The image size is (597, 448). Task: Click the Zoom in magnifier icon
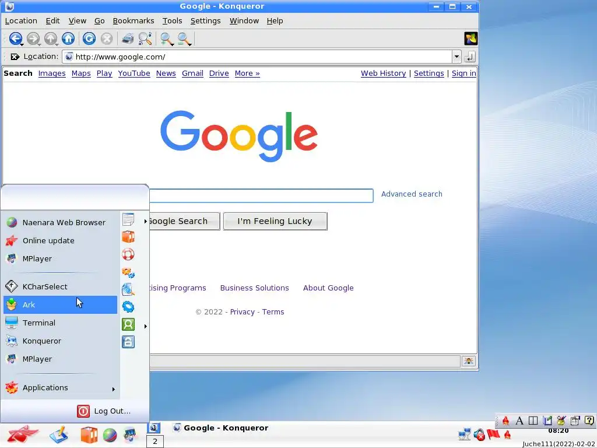click(166, 38)
